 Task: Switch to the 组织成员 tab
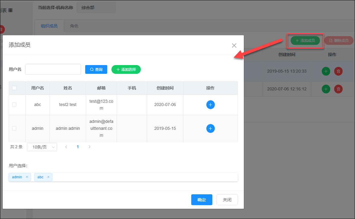point(49,26)
